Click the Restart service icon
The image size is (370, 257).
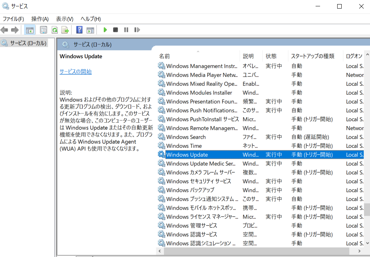click(137, 30)
